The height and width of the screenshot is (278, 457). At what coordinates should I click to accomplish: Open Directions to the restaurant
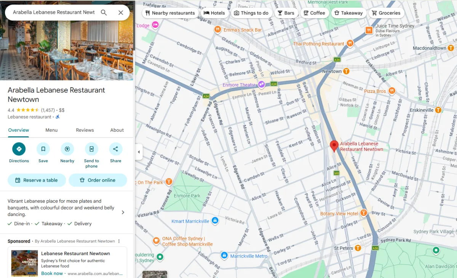pos(19,149)
